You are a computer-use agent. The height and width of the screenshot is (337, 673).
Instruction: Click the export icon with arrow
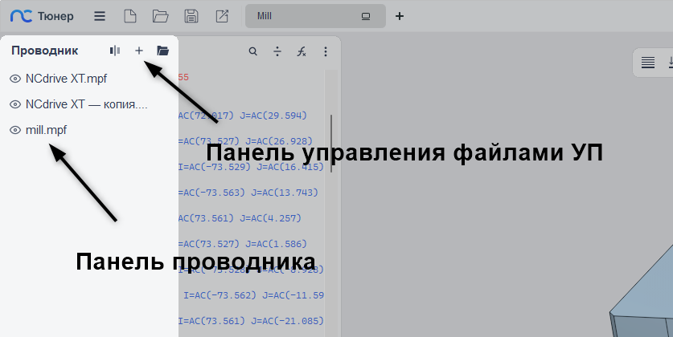[222, 16]
